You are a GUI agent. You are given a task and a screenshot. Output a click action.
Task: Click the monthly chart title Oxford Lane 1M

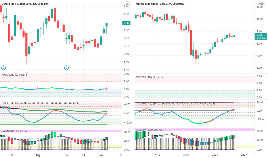pyautogui.click(x=160, y=3)
